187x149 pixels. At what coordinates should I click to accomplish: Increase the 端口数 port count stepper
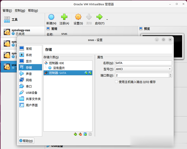[x=170, y=74]
